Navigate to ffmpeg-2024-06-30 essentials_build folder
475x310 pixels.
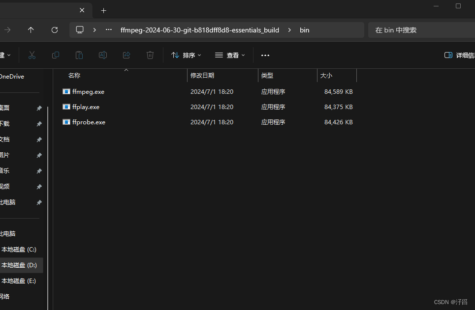point(200,30)
